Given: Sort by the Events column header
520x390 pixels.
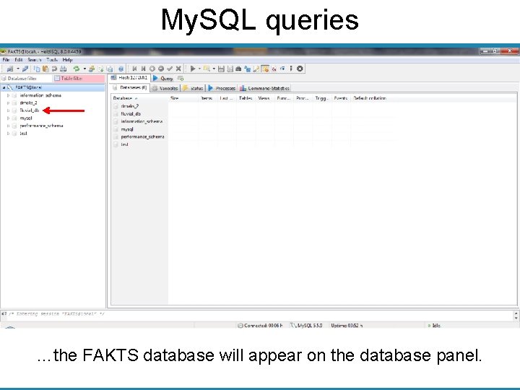Looking at the screenshot, I should (x=341, y=98).
